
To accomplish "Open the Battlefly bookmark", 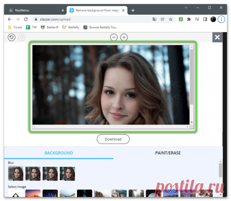I will coord(71,27).
